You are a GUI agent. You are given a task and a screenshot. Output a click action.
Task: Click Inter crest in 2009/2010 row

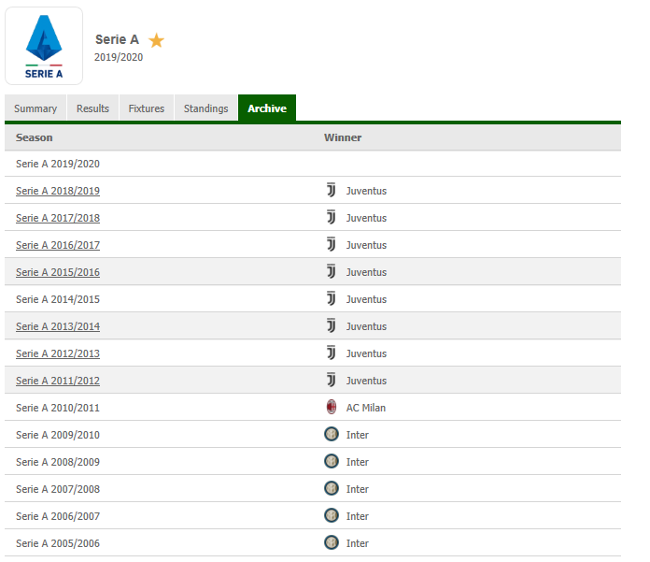(x=332, y=434)
